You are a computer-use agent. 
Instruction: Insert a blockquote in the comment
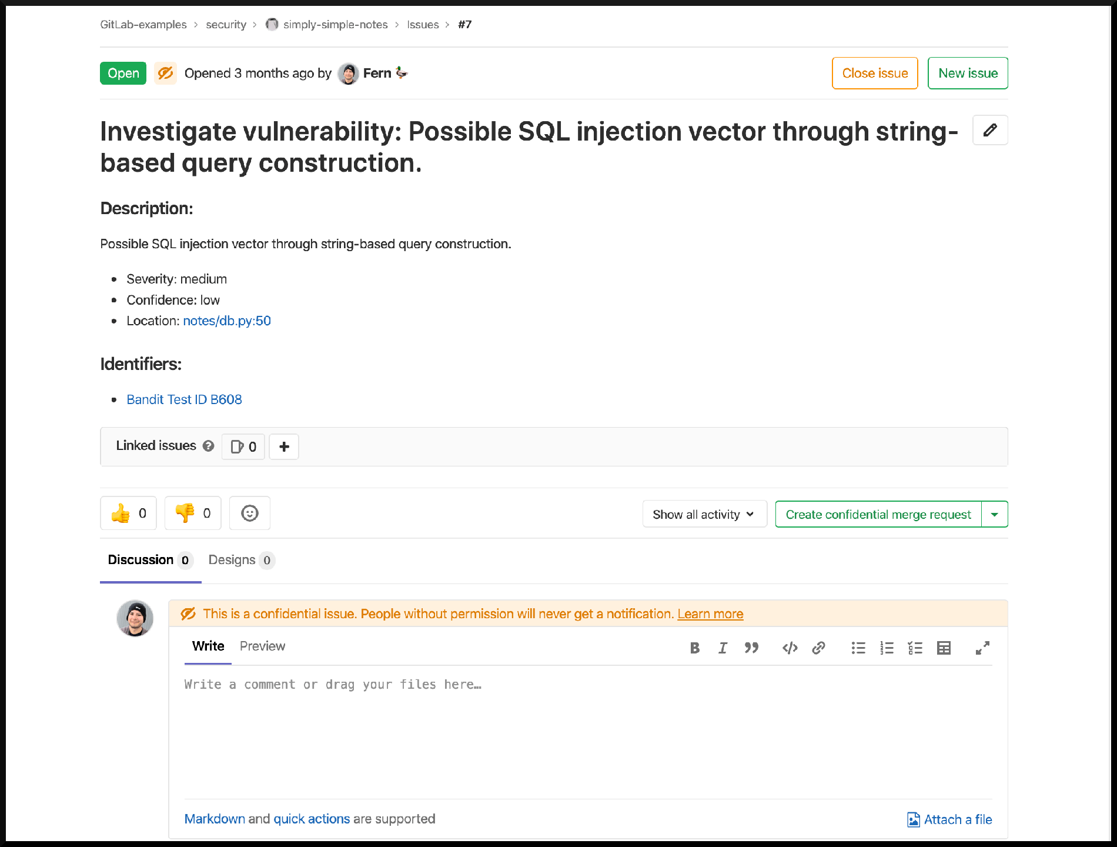[x=751, y=648]
